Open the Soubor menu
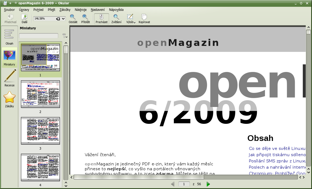This screenshot has width=312, height=189. click(9, 10)
